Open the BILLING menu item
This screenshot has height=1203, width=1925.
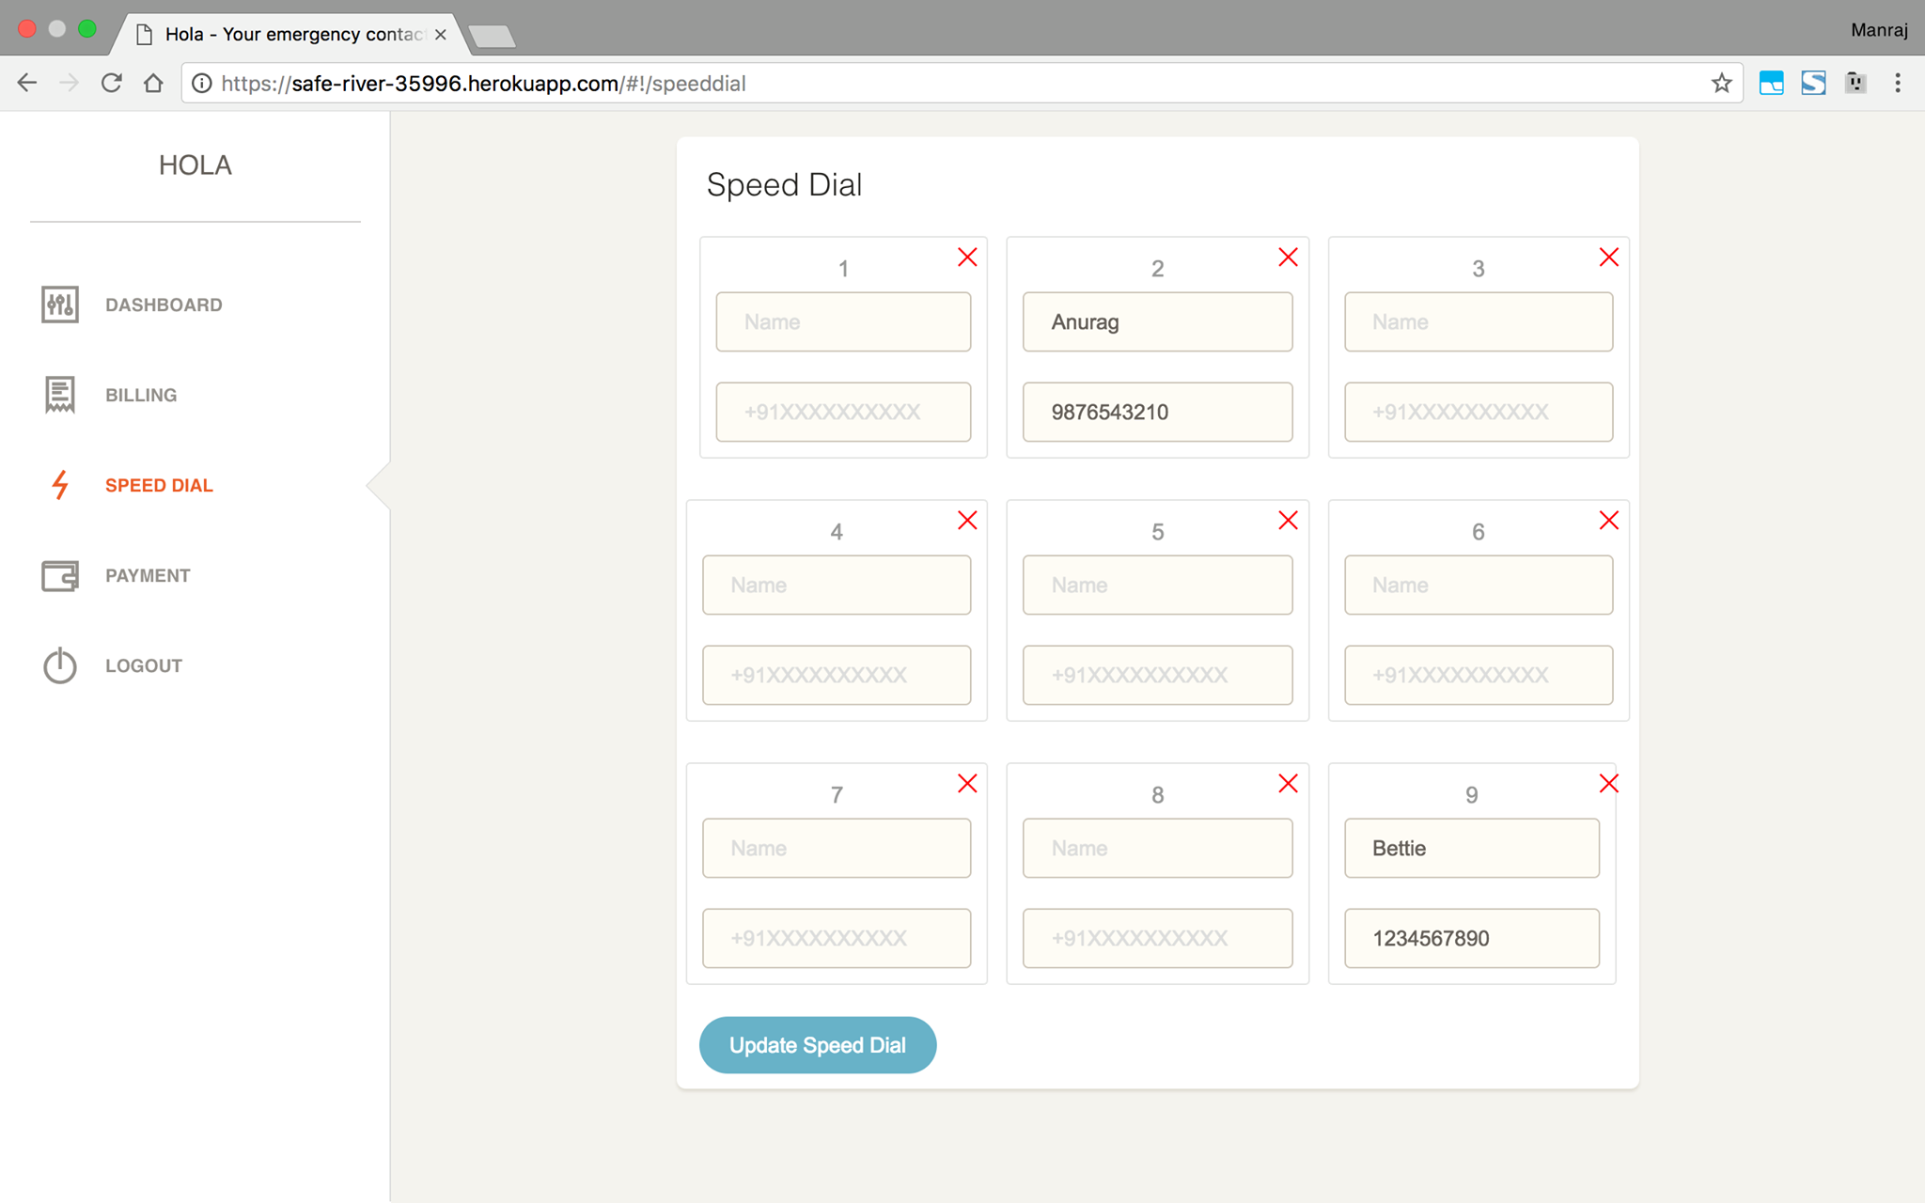pyautogui.click(x=141, y=395)
